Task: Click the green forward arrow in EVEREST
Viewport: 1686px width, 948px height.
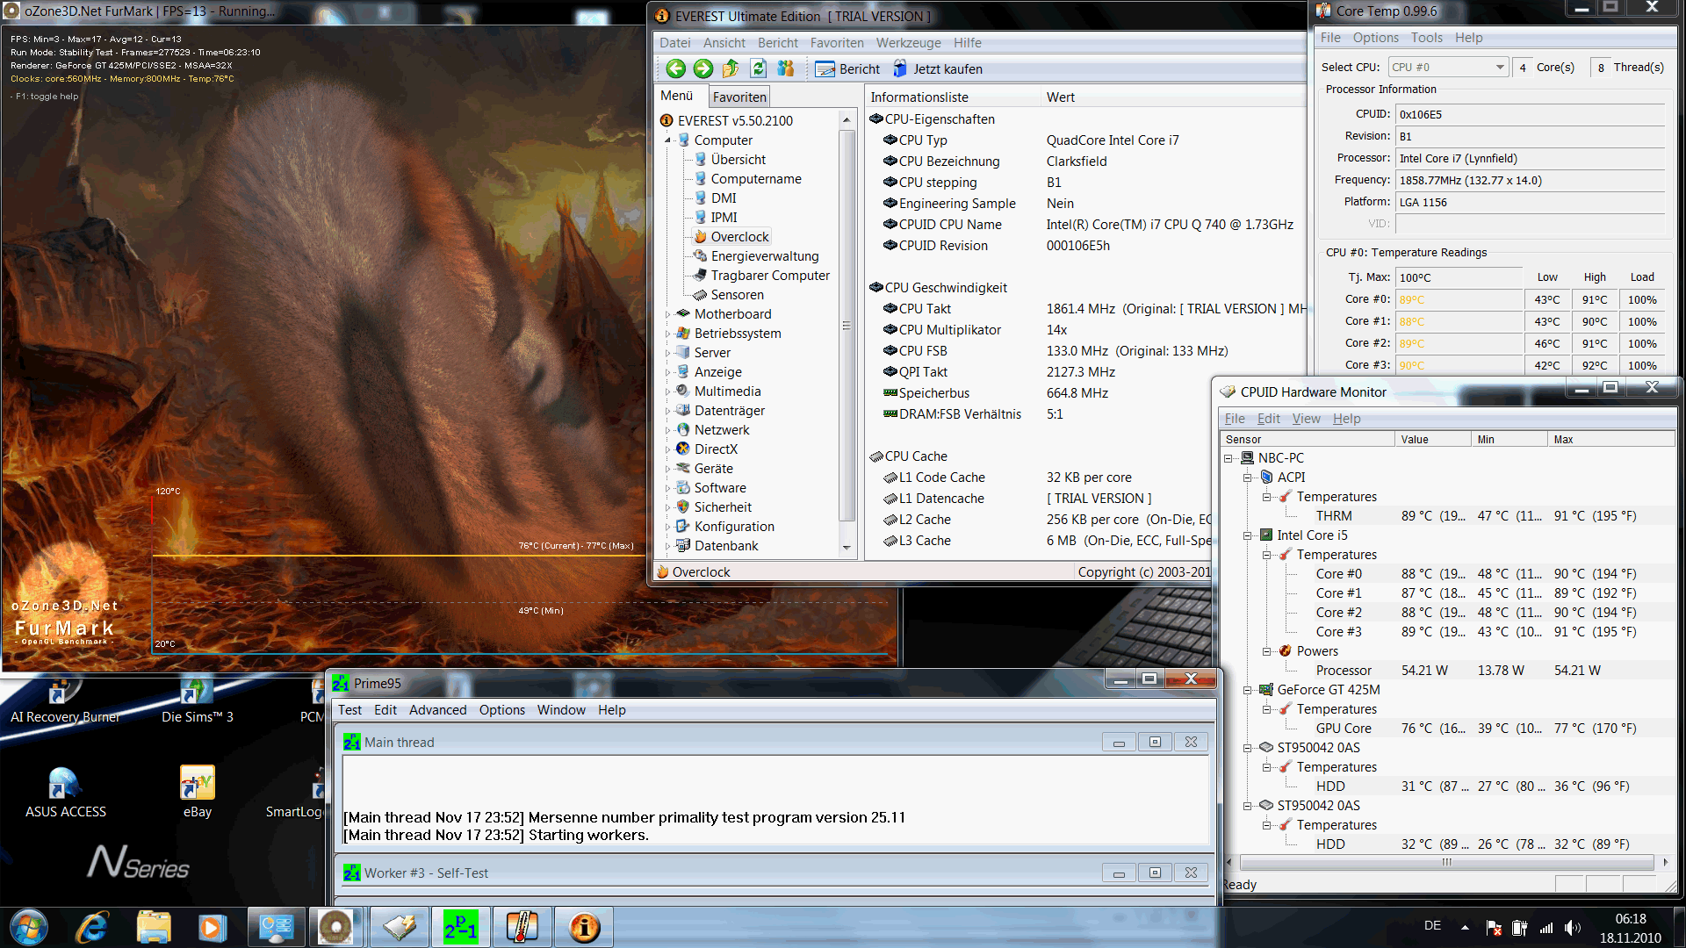Action: pos(703,68)
